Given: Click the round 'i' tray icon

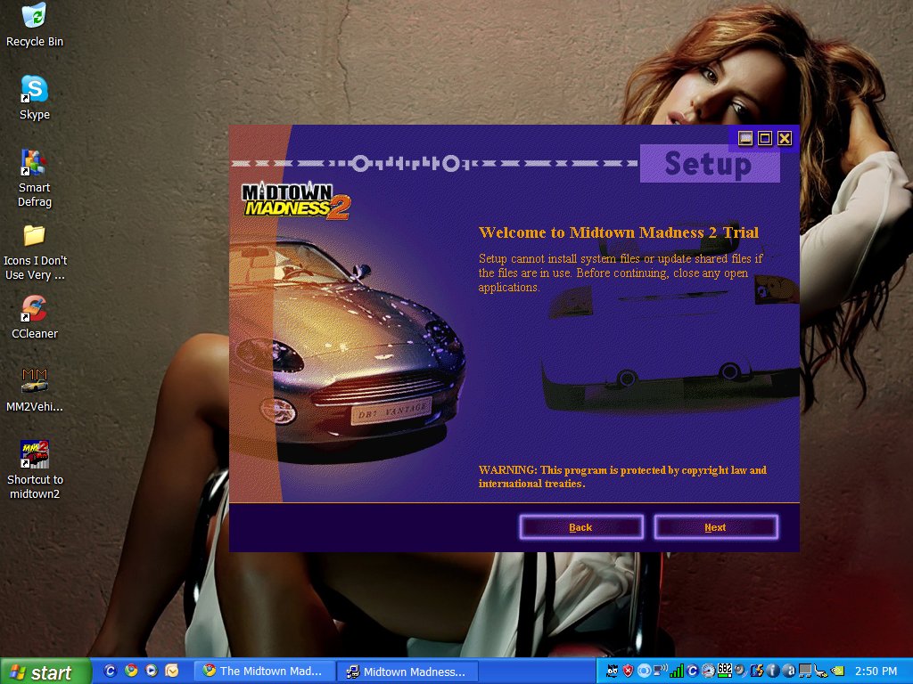Looking at the screenshot, I should (773, 671).
